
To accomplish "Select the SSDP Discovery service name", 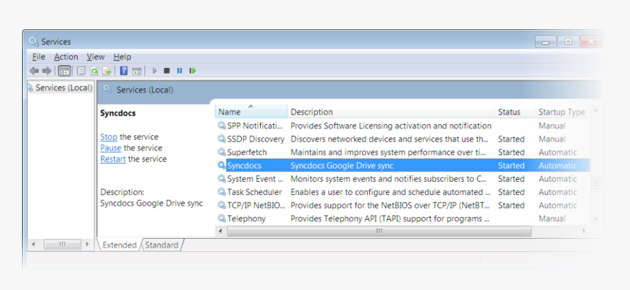I will click(x=256, y=139).
